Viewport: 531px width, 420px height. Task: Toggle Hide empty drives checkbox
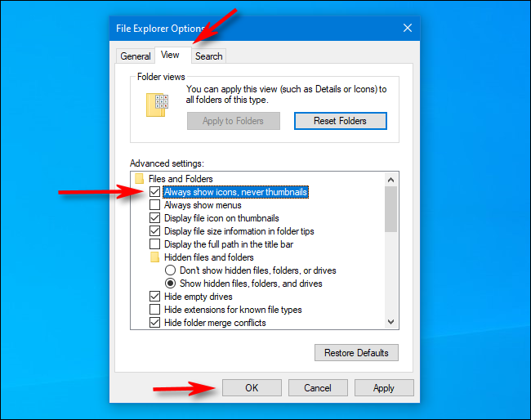[155, 297]
